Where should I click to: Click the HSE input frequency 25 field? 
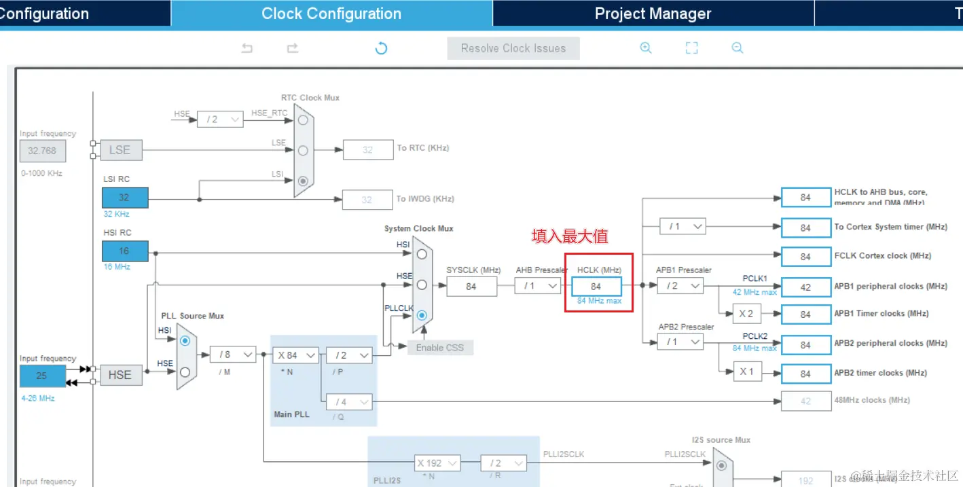42,376
